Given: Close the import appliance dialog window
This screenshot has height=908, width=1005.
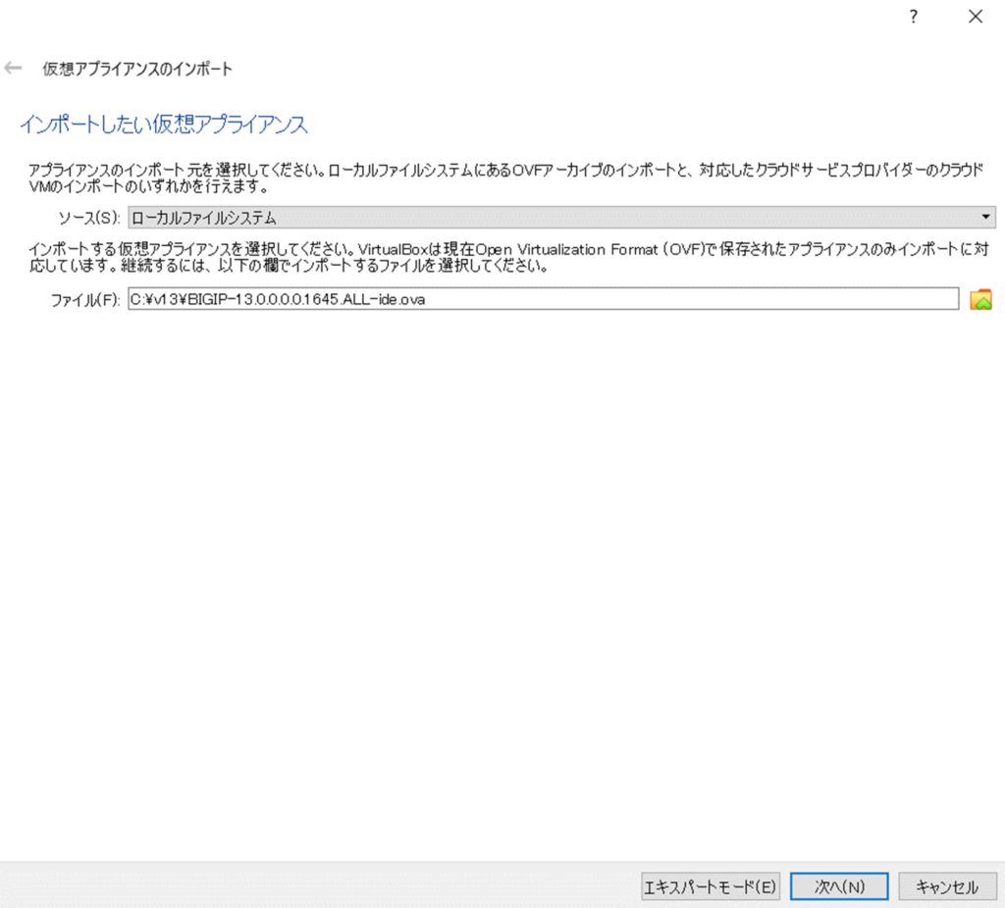Looking at the screenshot, I should [975, 17].
